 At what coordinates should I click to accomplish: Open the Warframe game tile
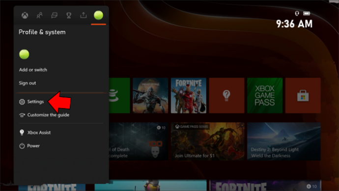pyautogui.click(x=150, y=95)
